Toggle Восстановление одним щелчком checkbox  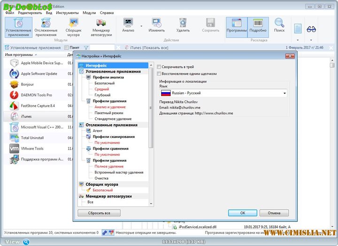[159, 74]
